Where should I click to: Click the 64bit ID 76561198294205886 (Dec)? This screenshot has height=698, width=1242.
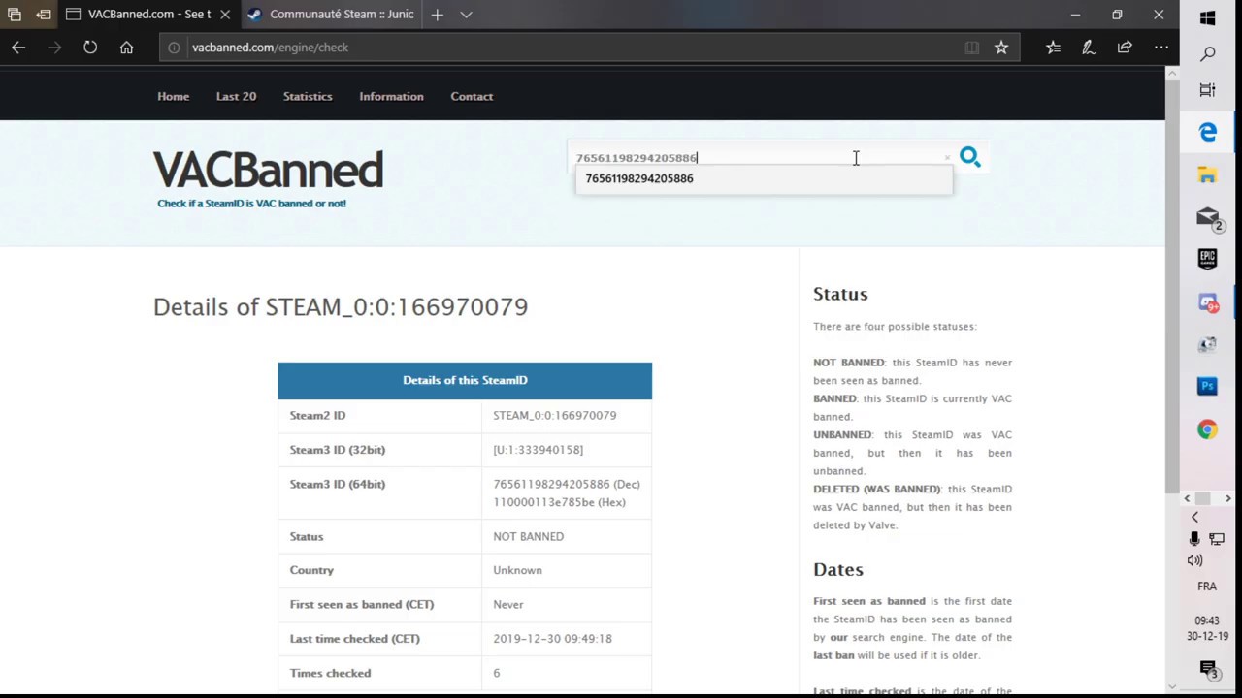click(567, 484)
